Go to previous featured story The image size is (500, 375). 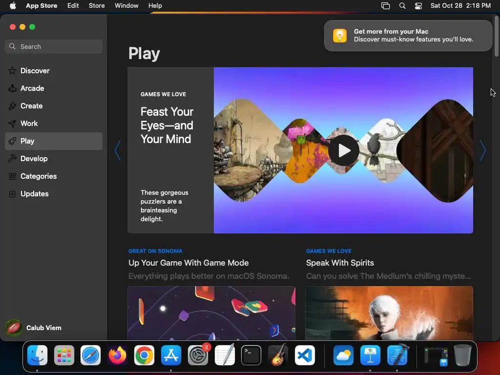pos(118,150)
